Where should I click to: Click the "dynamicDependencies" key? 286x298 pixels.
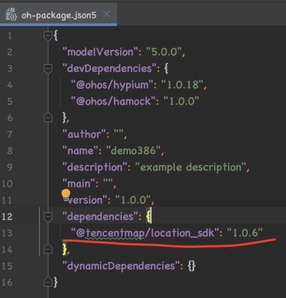119,266
